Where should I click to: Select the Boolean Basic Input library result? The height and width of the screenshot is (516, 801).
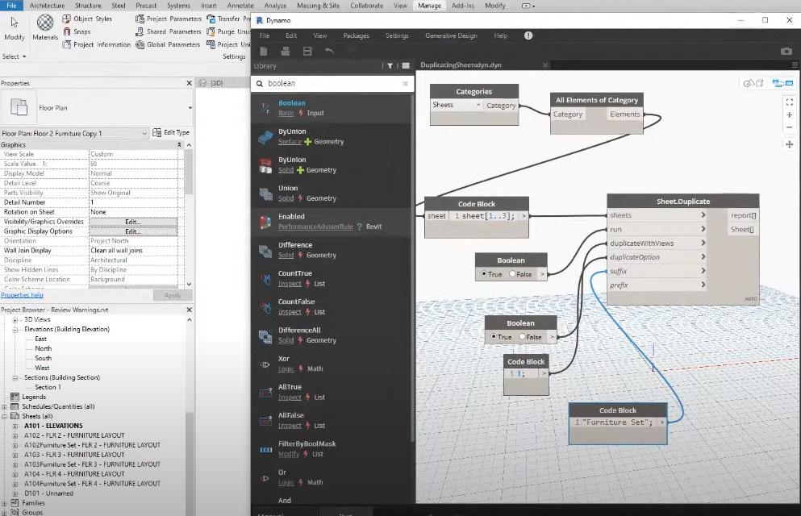[331, 108]
